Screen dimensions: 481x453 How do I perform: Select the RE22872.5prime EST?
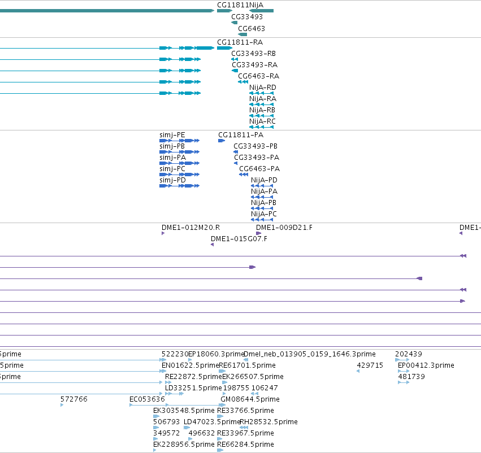pos(168,382)
